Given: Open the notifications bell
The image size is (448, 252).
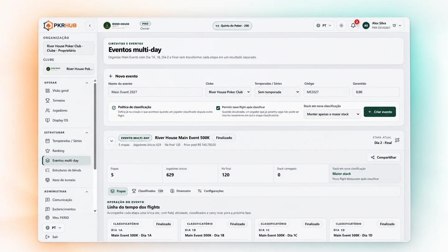Looking at the screenshot, I should click(353, 26).
